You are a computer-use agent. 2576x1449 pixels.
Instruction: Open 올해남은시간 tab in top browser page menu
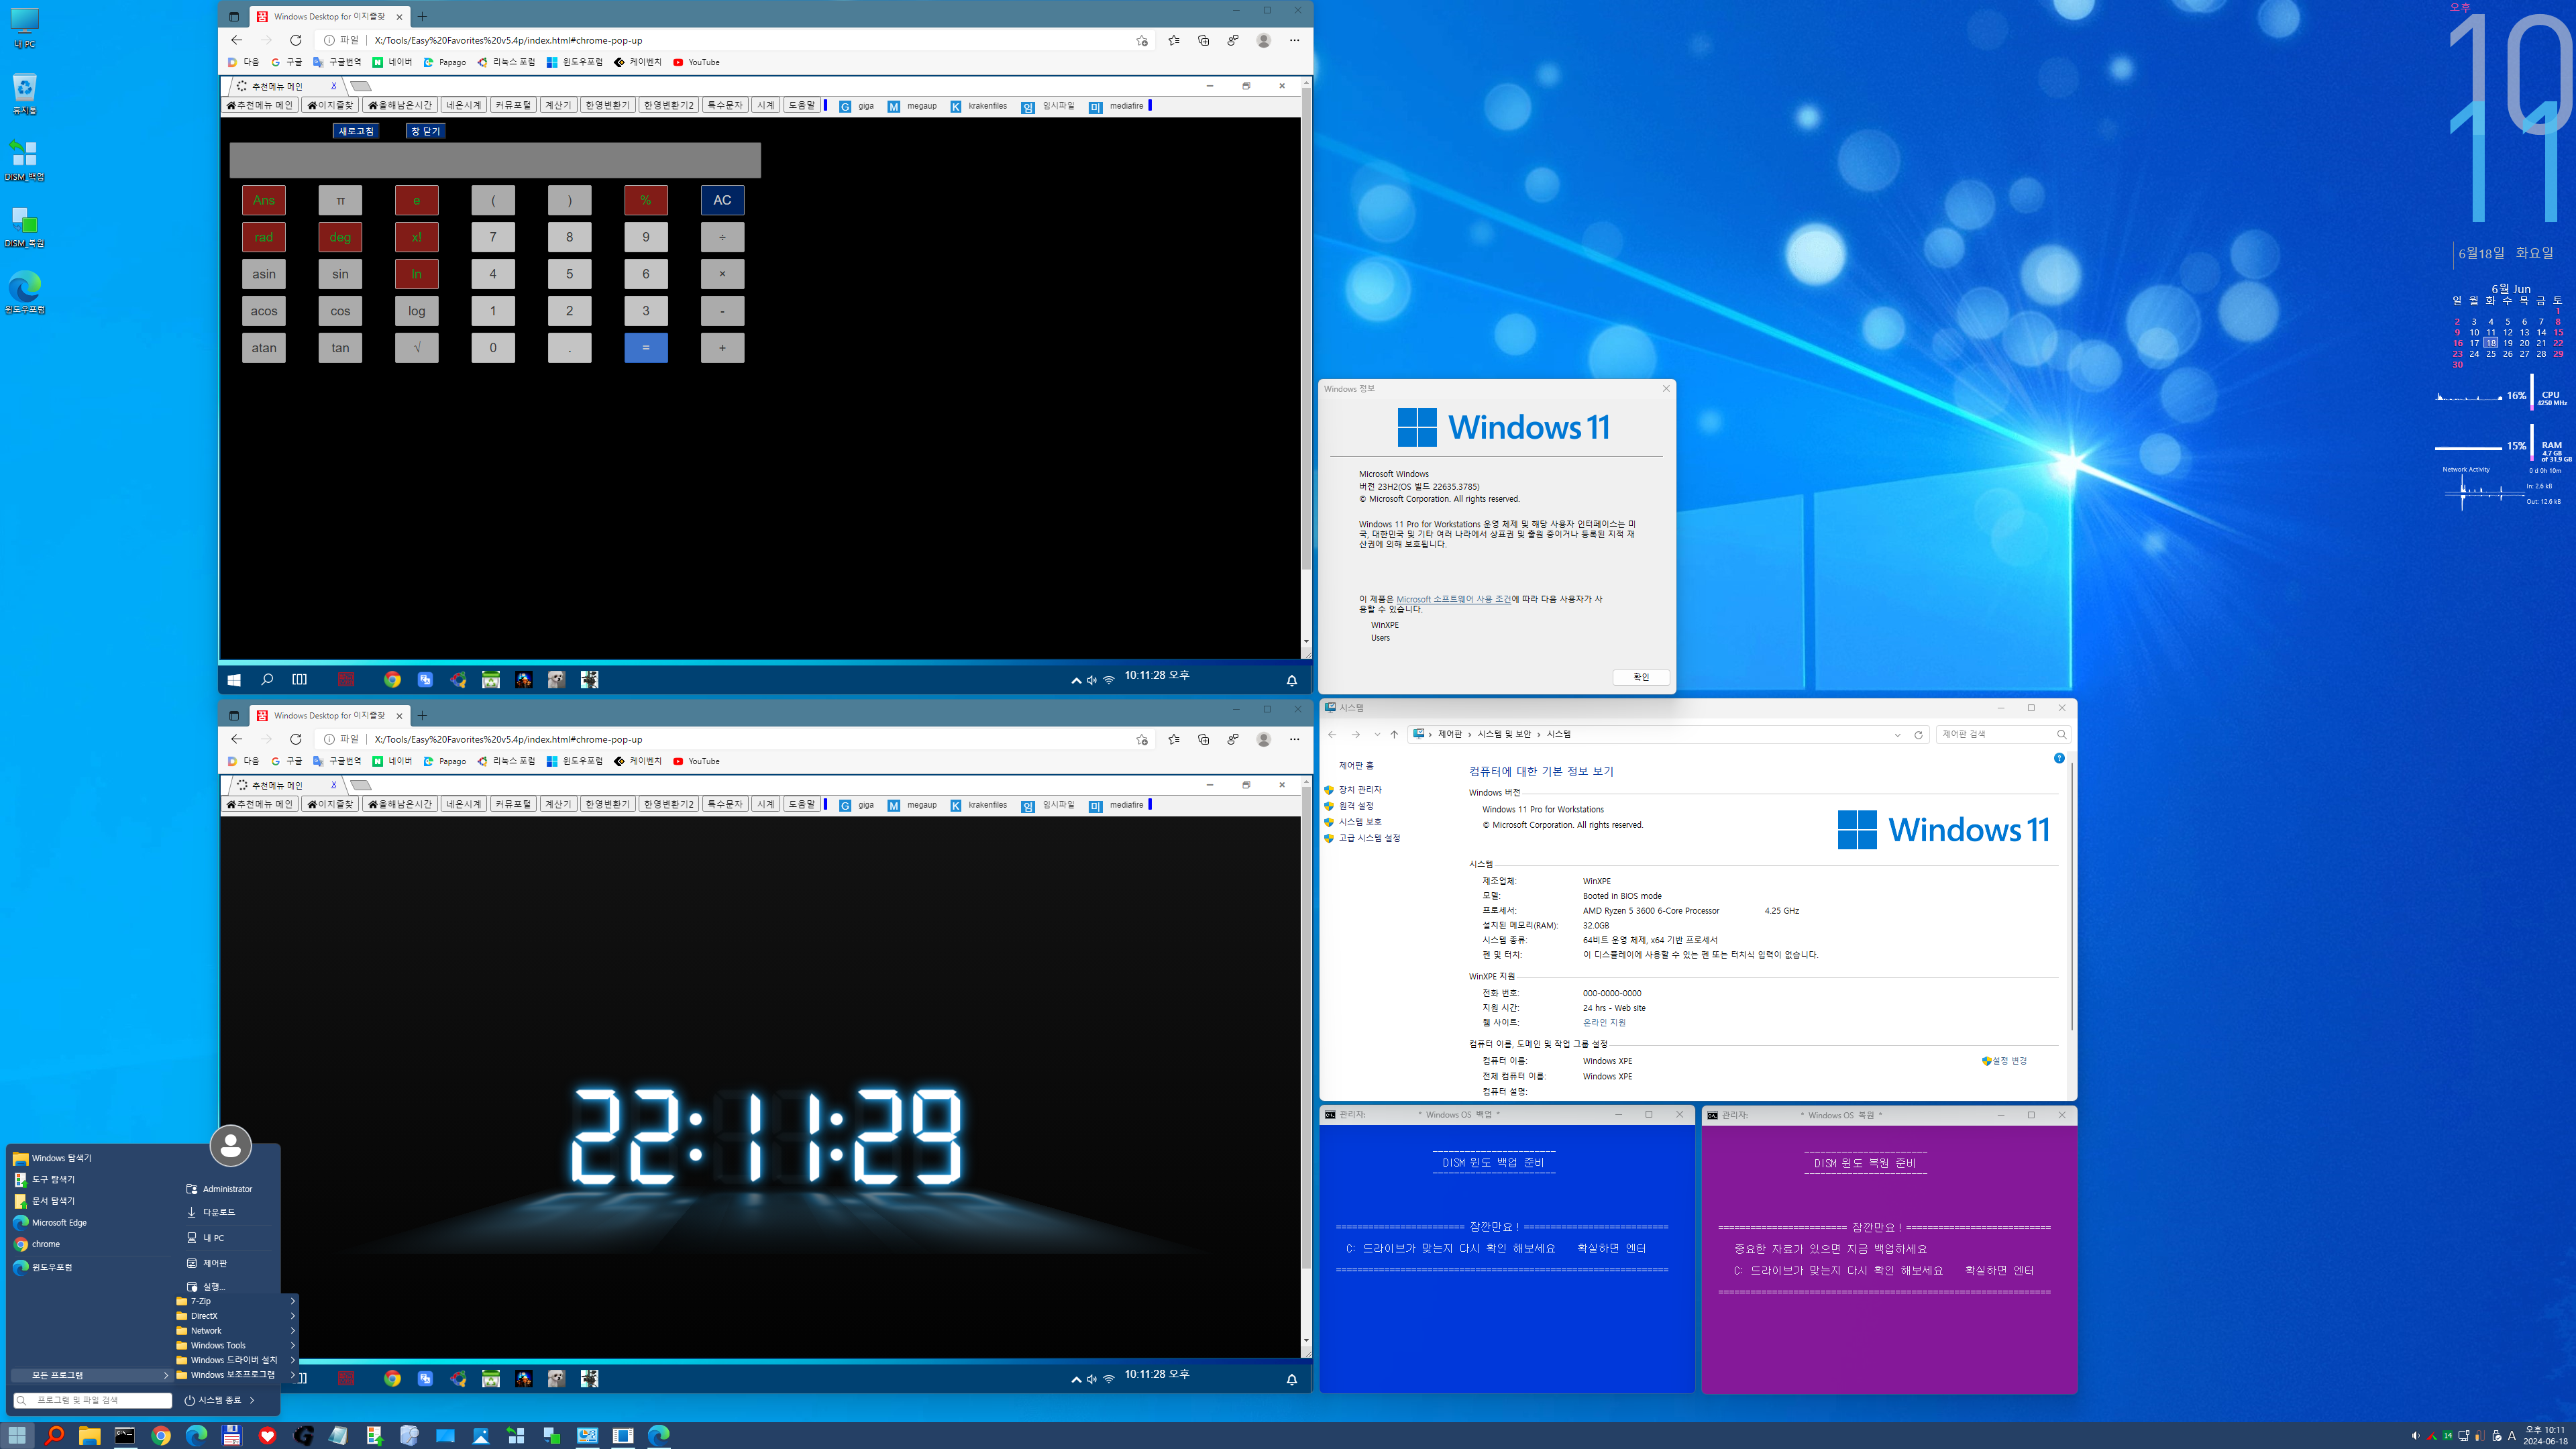pos(400,105)
